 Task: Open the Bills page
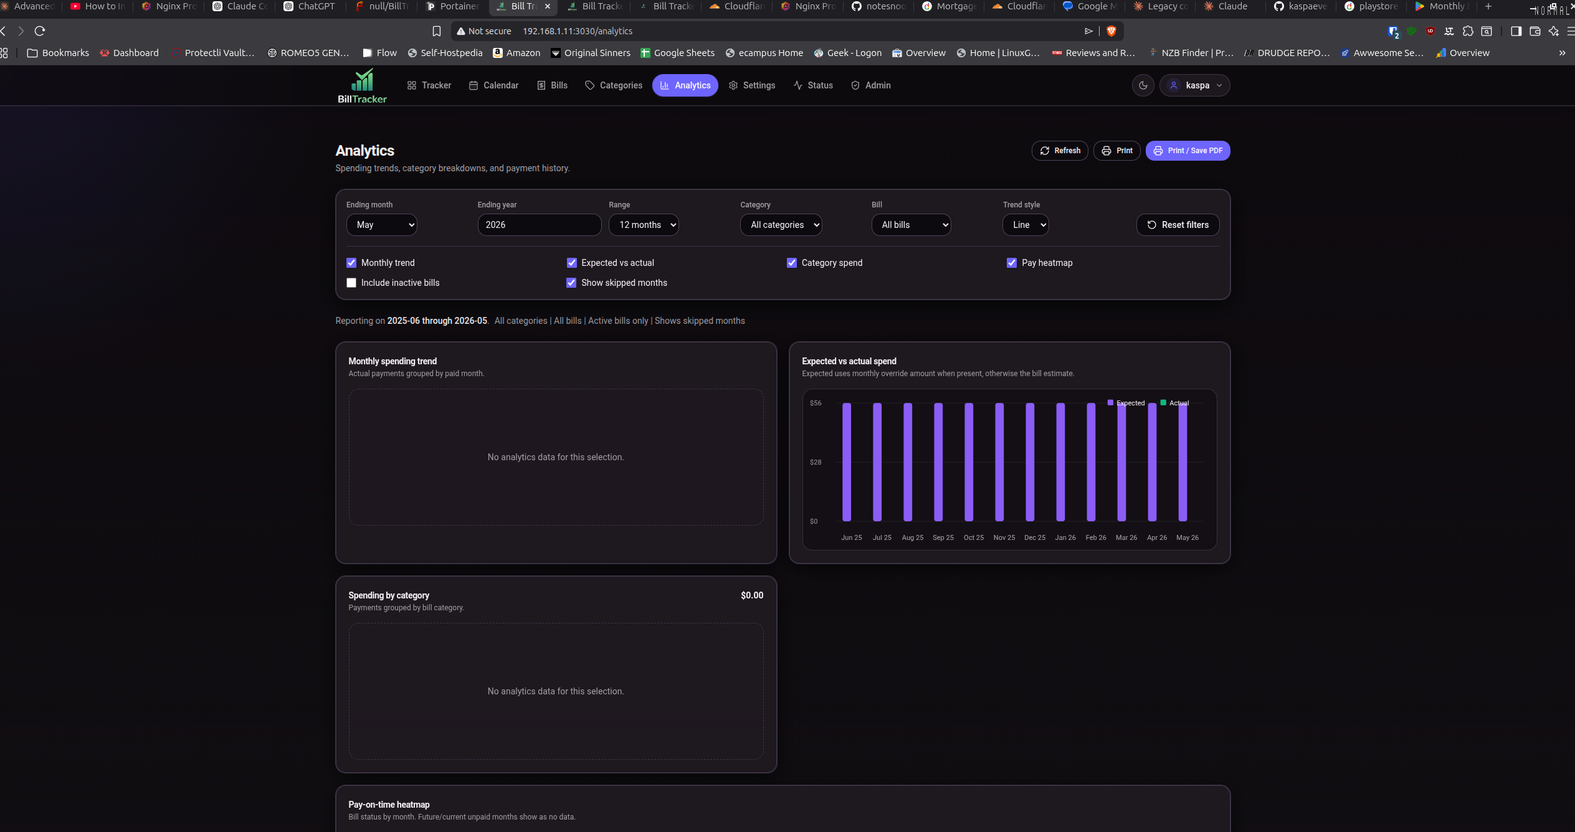(553, 85)
